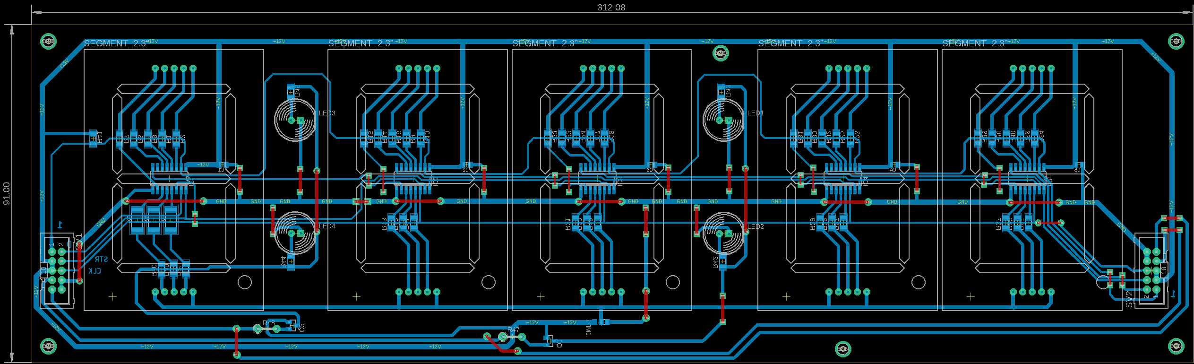
Task: Click the mounting hole above LED1
Action: 720,53
